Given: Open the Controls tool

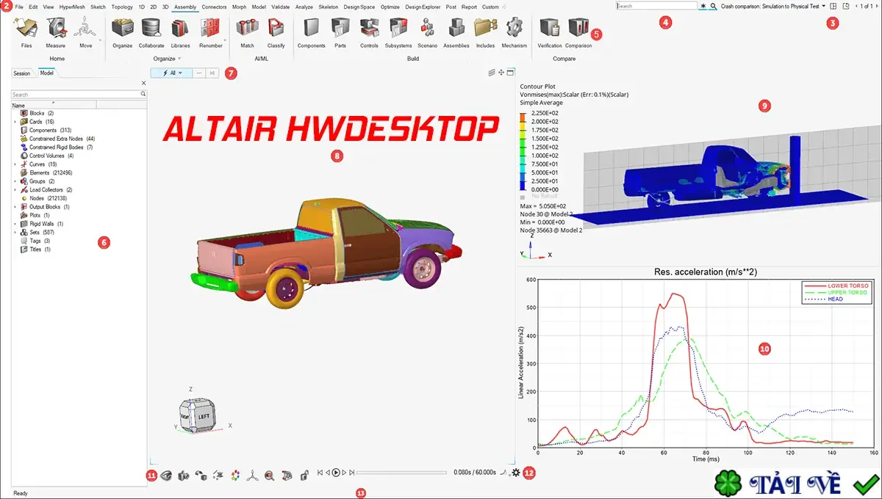Looking at the screenshot, I should click(x=369, y=32).
